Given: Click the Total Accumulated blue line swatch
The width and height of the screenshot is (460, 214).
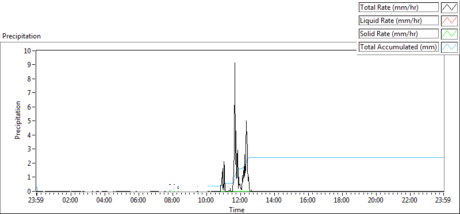Looking at the screenshot, I should [450, 47].
